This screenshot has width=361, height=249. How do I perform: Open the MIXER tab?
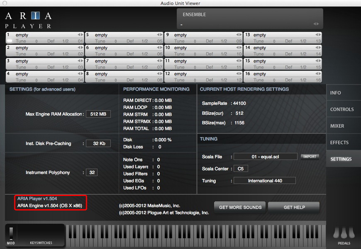click(x=337, y=126)
